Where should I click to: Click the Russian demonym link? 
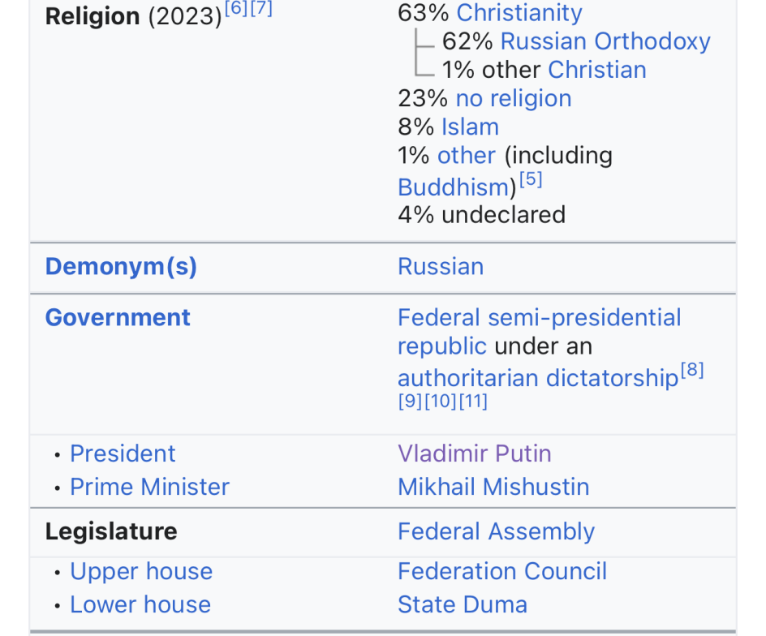(x=441, y=267)
